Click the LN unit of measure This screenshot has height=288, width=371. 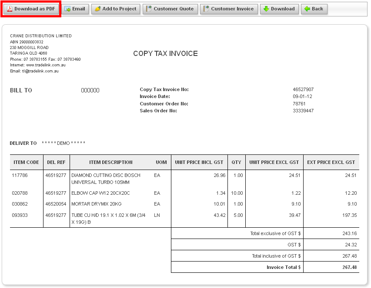tap(157, 215)
